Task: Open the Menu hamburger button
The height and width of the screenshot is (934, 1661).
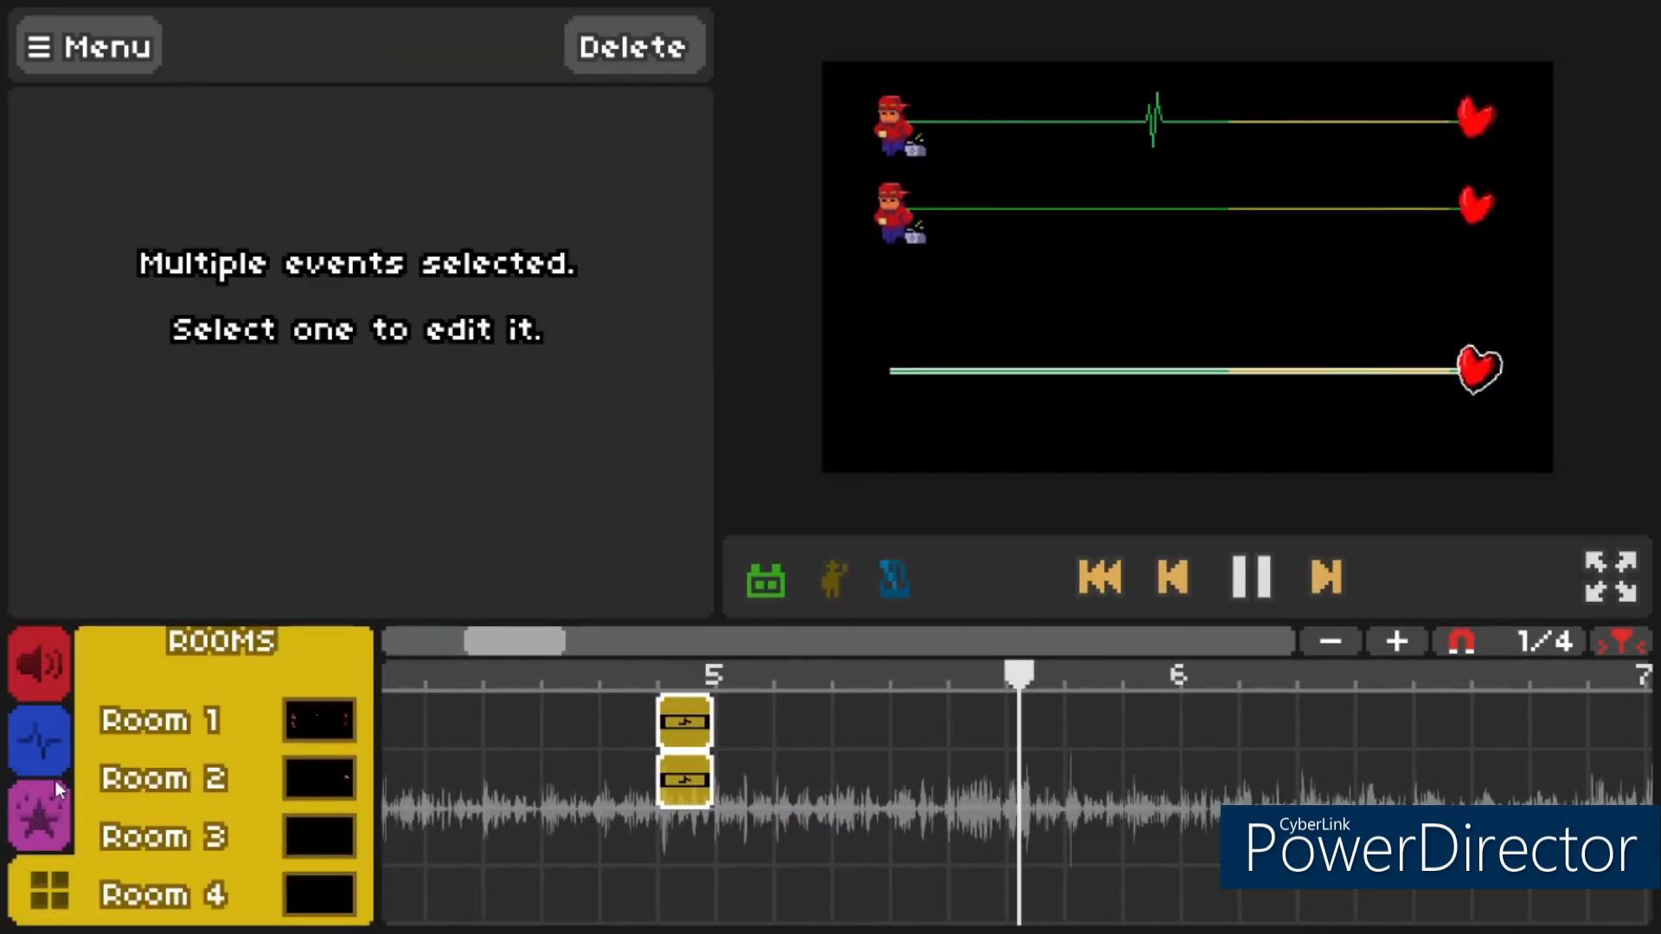Action: (x=88, y=47)
